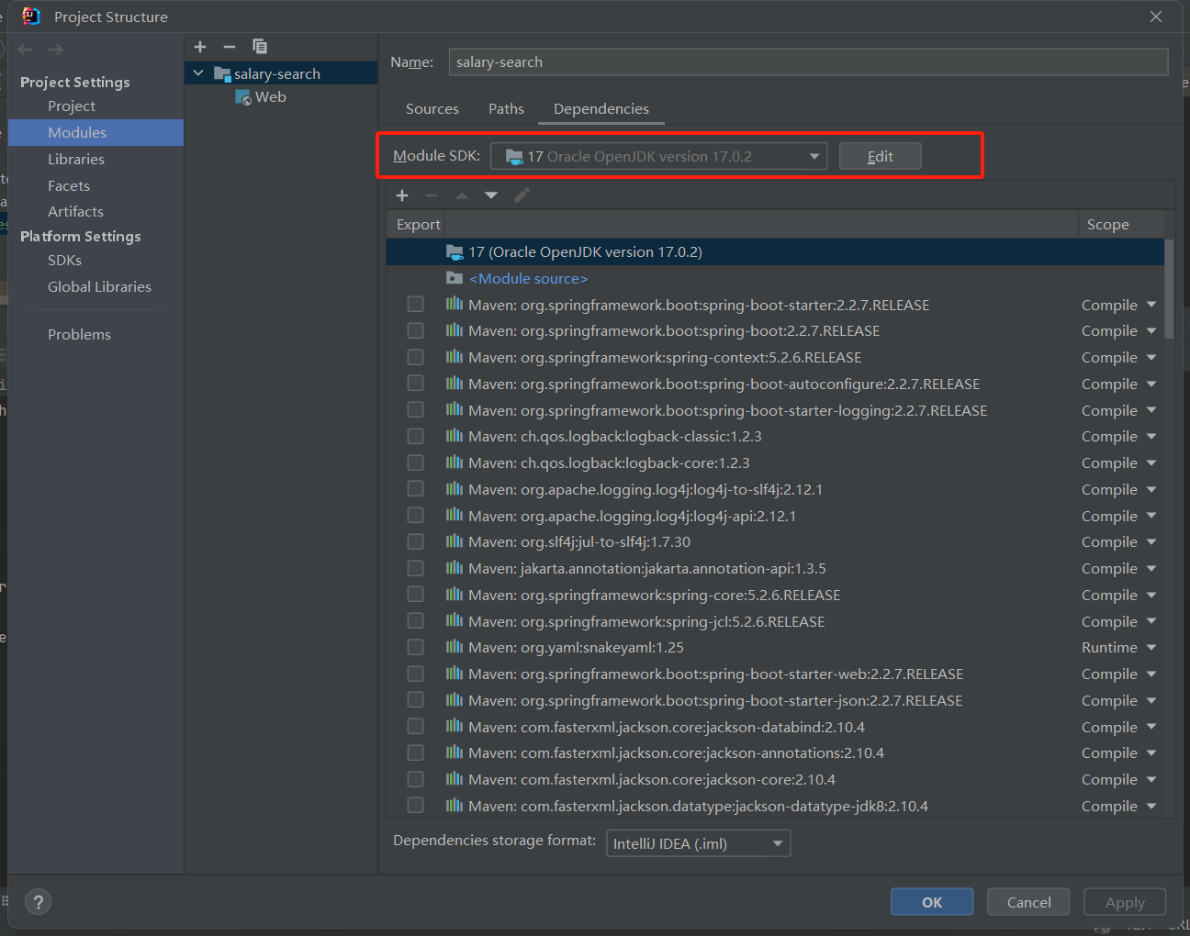
Task: Click the JDK folder icon in dependency list
Action: point(455,251)
